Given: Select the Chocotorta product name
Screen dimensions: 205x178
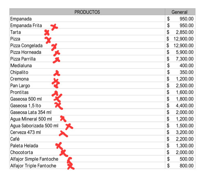Looking at the screenshot, I should pos(21,153).
